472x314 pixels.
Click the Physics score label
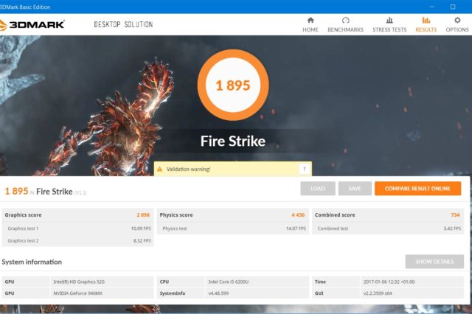click(x=176, y=215)
